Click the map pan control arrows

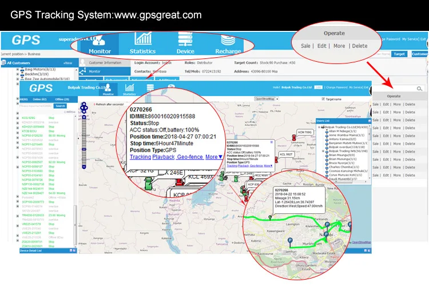click(85, 107)
